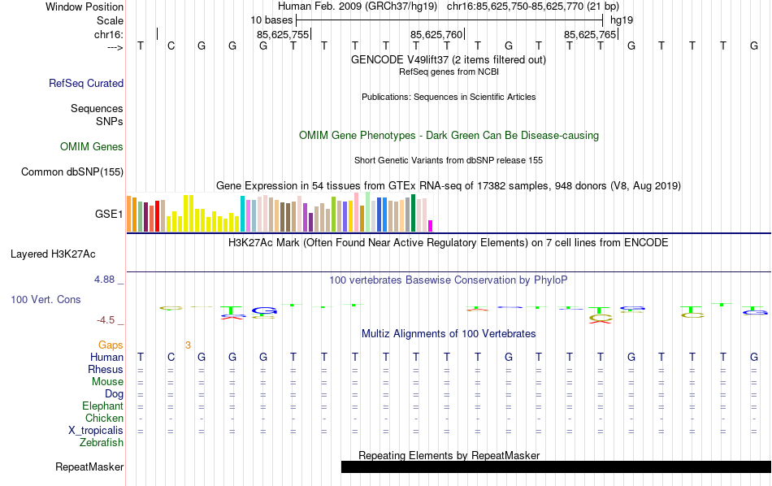The width and height of the screenshot is (772, 486).
Task: Open the OMIM Genes track label
Action: (92, 147)
